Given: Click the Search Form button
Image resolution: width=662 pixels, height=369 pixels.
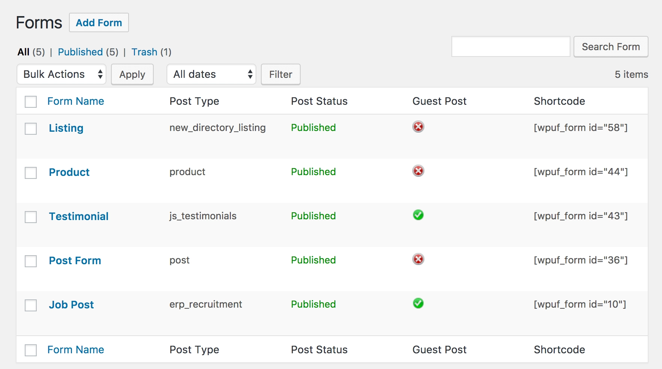Looking at the screenshot, I should pos(611,47).
